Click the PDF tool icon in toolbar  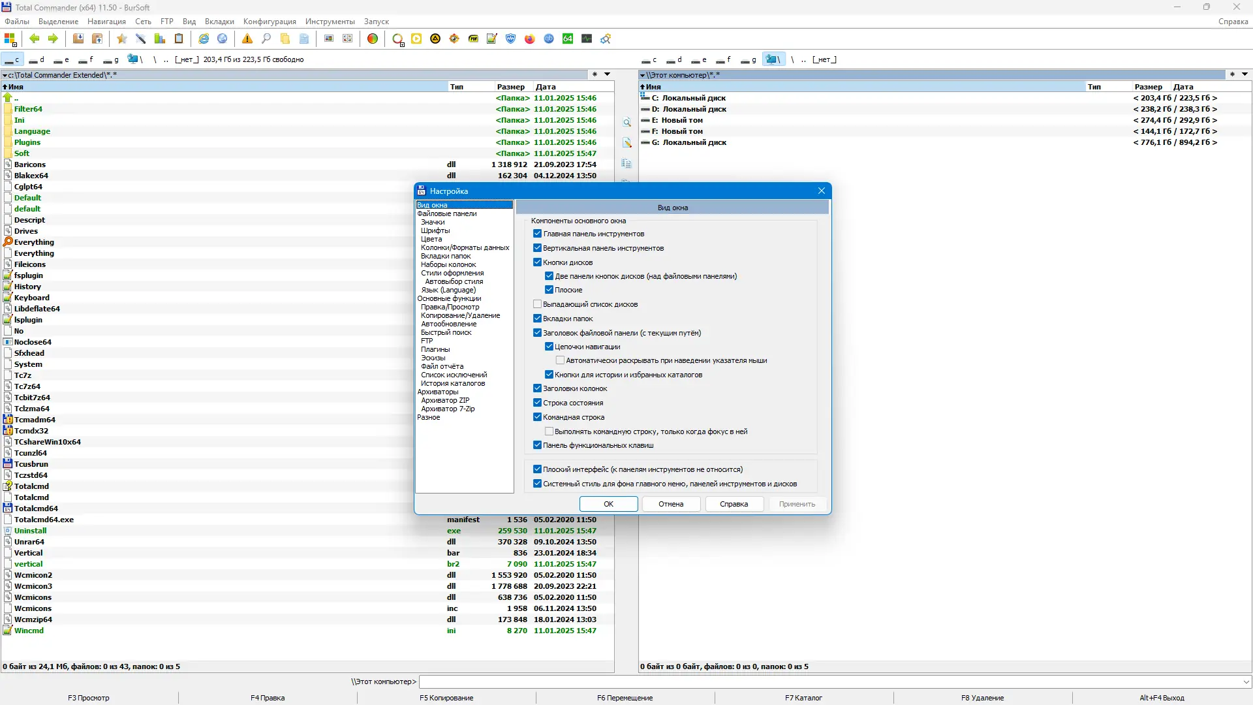[473, 39]
